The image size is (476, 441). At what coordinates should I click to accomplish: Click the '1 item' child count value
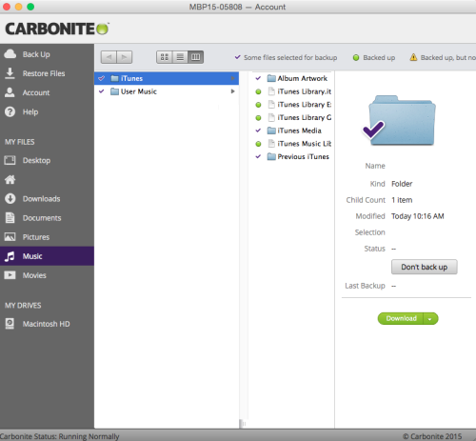coord(402,200)
